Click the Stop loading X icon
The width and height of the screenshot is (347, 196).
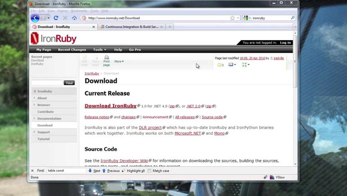click(x=65, y=18)
